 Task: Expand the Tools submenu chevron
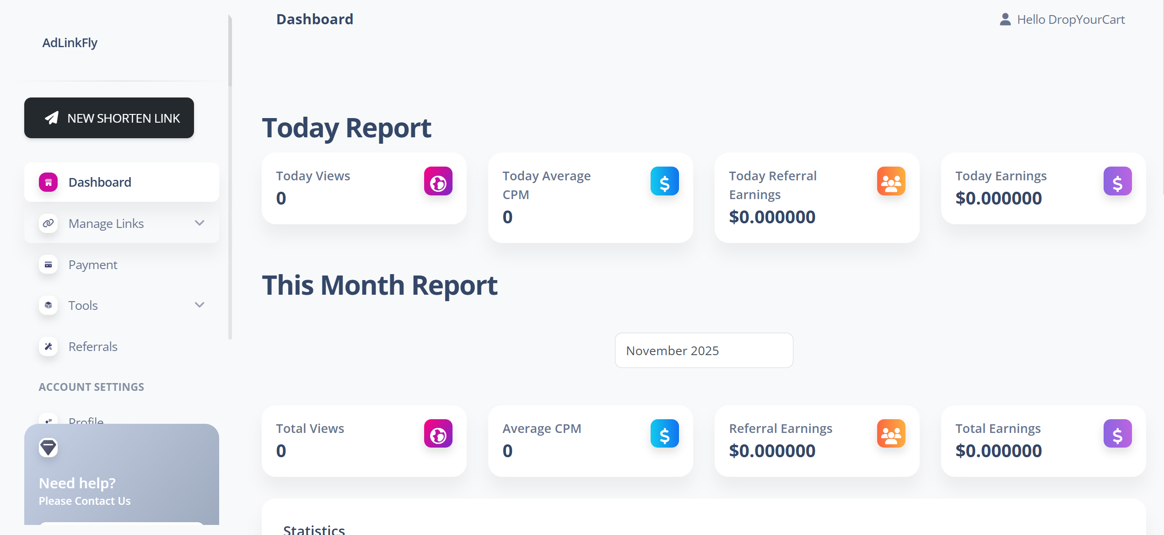coord(199,305)
